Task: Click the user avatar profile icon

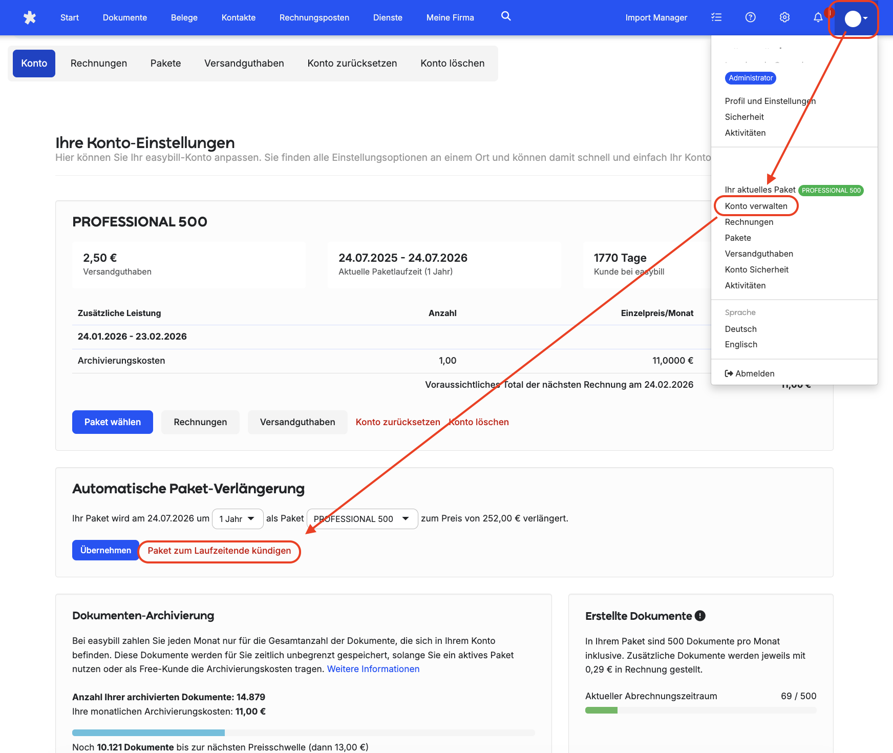Action: 853,19
